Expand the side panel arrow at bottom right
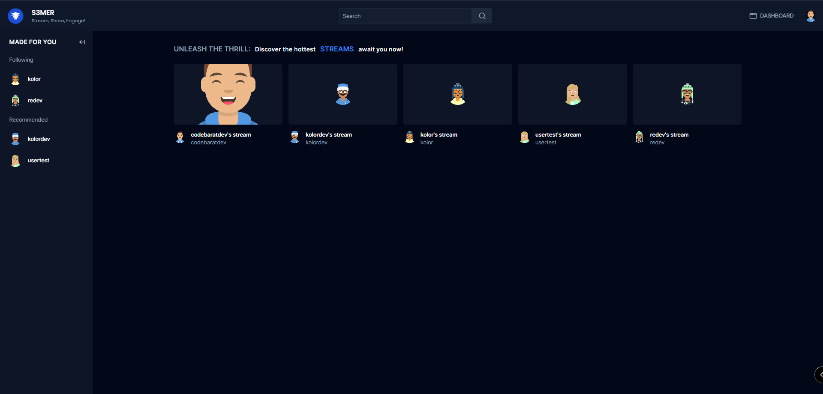Image resolution: width=823 pixels, height=394 pixels. 819,375
